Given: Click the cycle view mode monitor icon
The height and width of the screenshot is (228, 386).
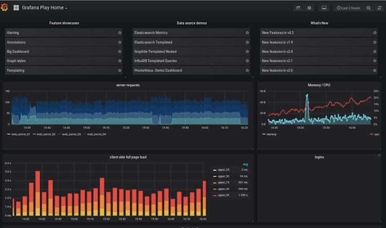Looking at the screenshot, I should (x=324, y=8).
